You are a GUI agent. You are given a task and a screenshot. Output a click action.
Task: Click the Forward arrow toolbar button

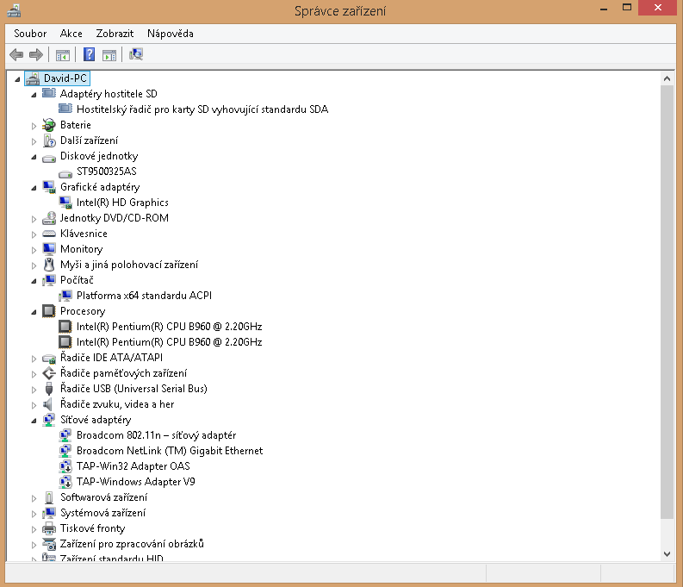click(x=35, y=54)
